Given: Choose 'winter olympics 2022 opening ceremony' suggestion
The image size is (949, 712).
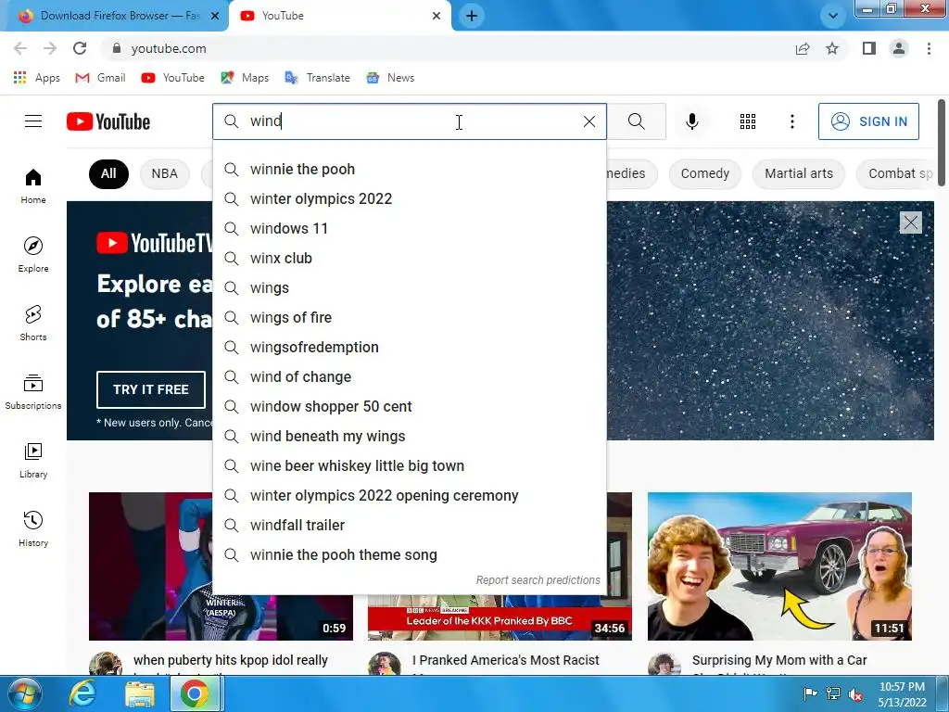Looking at the screenshot, I should coord(409,495).
